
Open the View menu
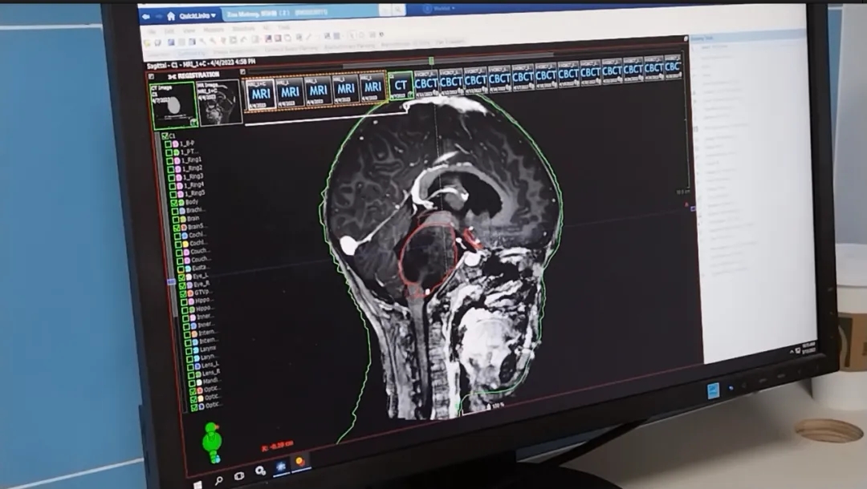tap(189, 30)
